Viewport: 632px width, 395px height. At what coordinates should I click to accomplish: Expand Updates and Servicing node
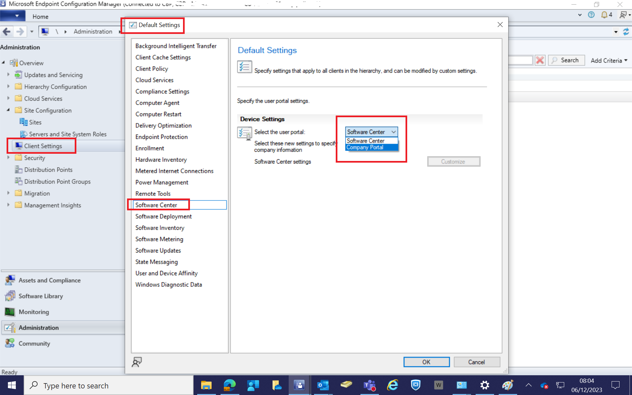pyautogui.click(x=9, y=75)
